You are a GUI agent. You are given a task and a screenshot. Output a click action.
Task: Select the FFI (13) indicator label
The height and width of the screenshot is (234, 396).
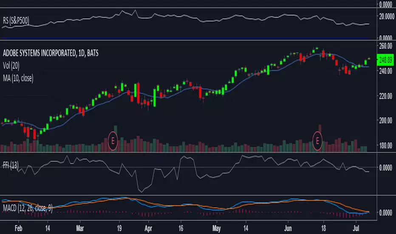pos(11,166)
